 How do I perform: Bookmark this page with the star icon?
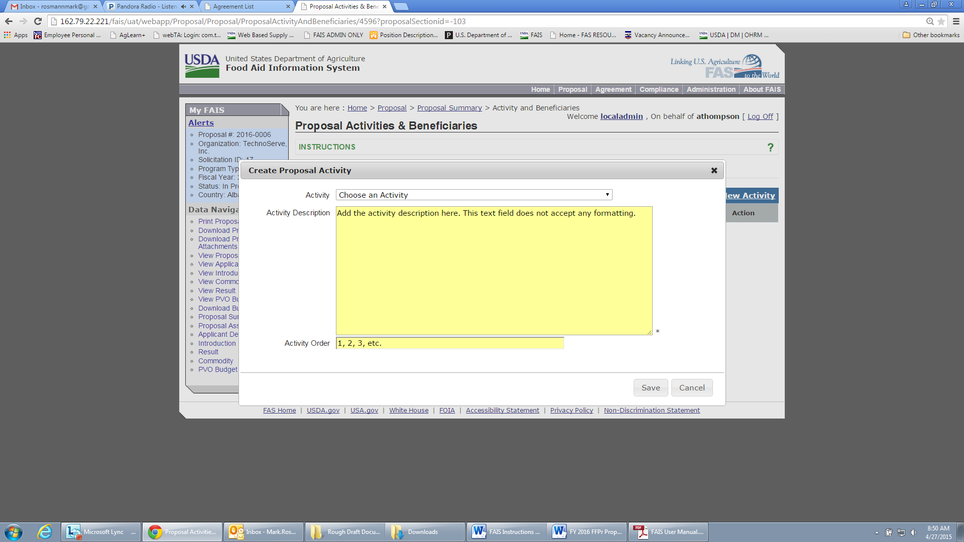pyautogui.click(x=941, y=22)
